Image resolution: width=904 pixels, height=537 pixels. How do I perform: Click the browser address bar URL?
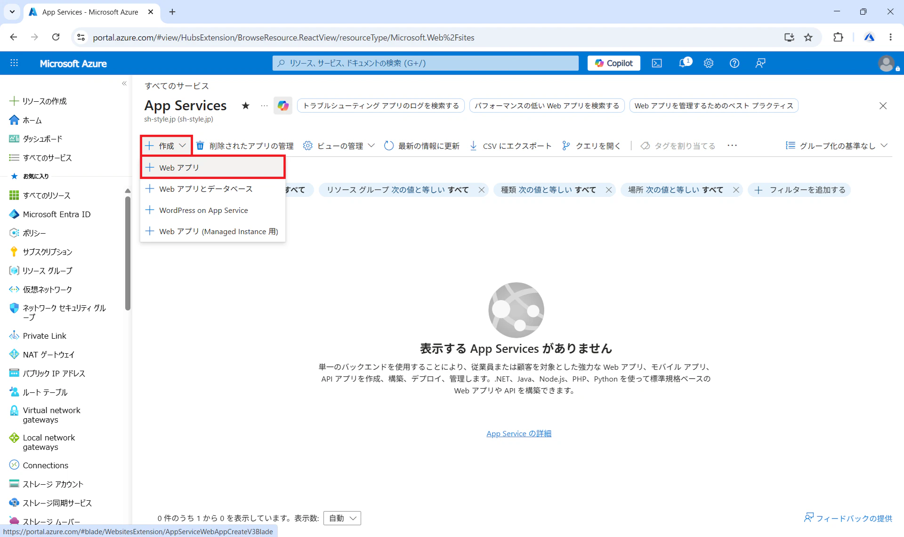pos(283,37)
